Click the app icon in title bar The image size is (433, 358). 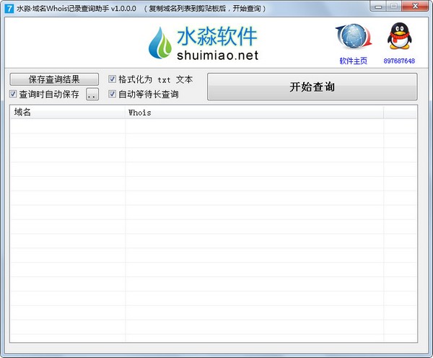(9, 8)
